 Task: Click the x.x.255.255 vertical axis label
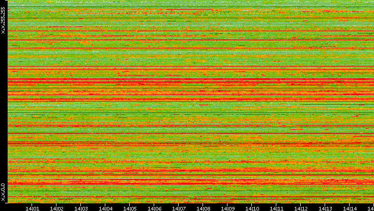tap(3, 20)
